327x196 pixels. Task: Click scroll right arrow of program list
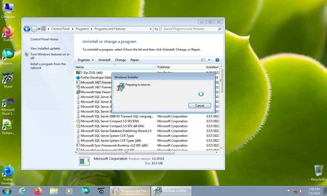tap(217, 152)
